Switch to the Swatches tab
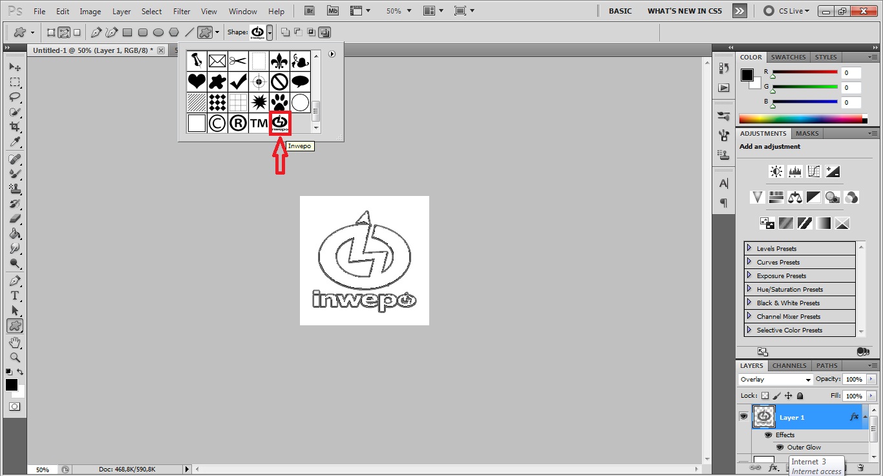Screen dimensions: 883x476 point(788,57)
